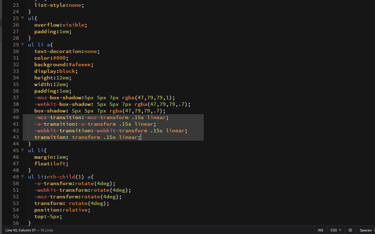Click the 76 Lines count in status bar

coord(47,230)
